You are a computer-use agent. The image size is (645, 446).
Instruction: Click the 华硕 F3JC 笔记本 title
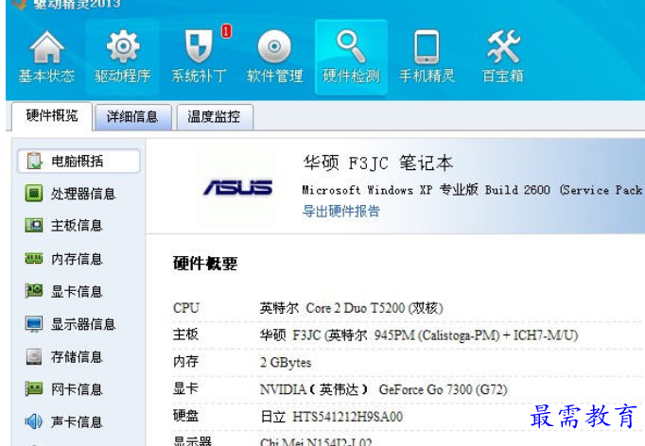pos(378,163)
